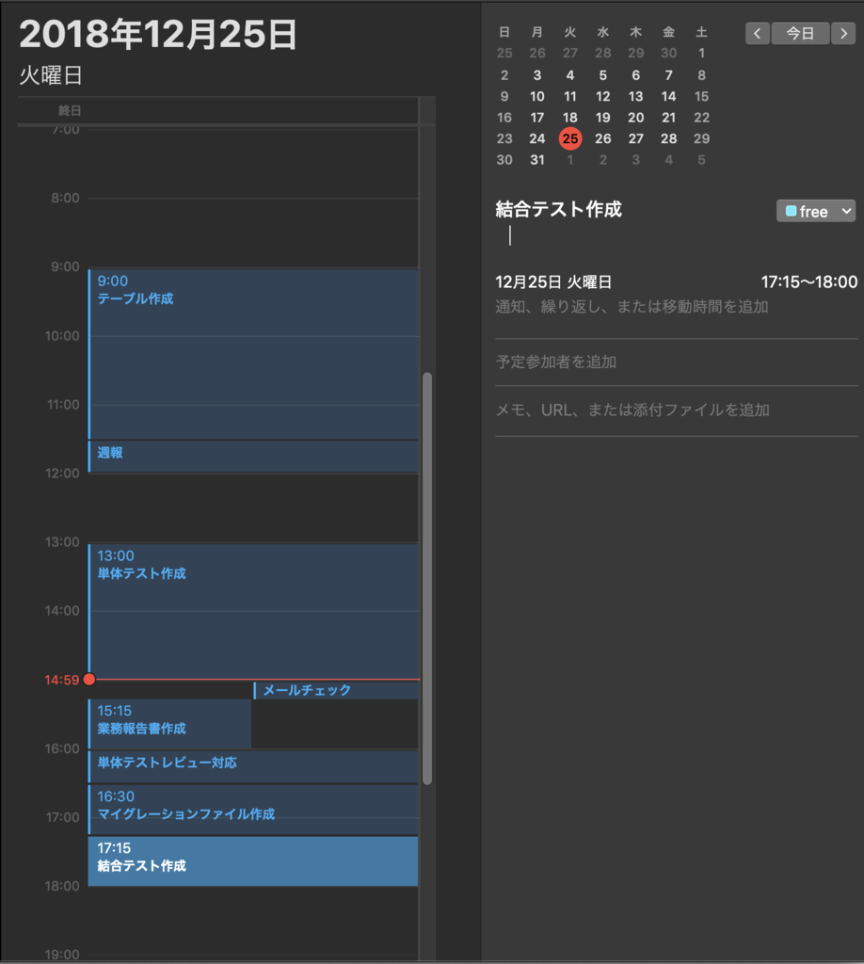The height and width of the screenshot is (964, 864).
Task: Select day 28 in the 23–29 week row
Action: [x=668, y=138]
